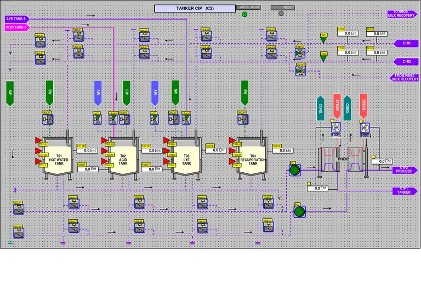Click the gray RESET indicator circle

[x=281, y=13]
